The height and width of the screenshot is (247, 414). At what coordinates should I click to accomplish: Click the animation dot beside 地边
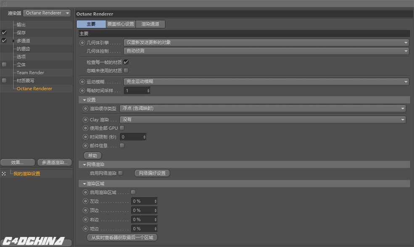(85, 229)
